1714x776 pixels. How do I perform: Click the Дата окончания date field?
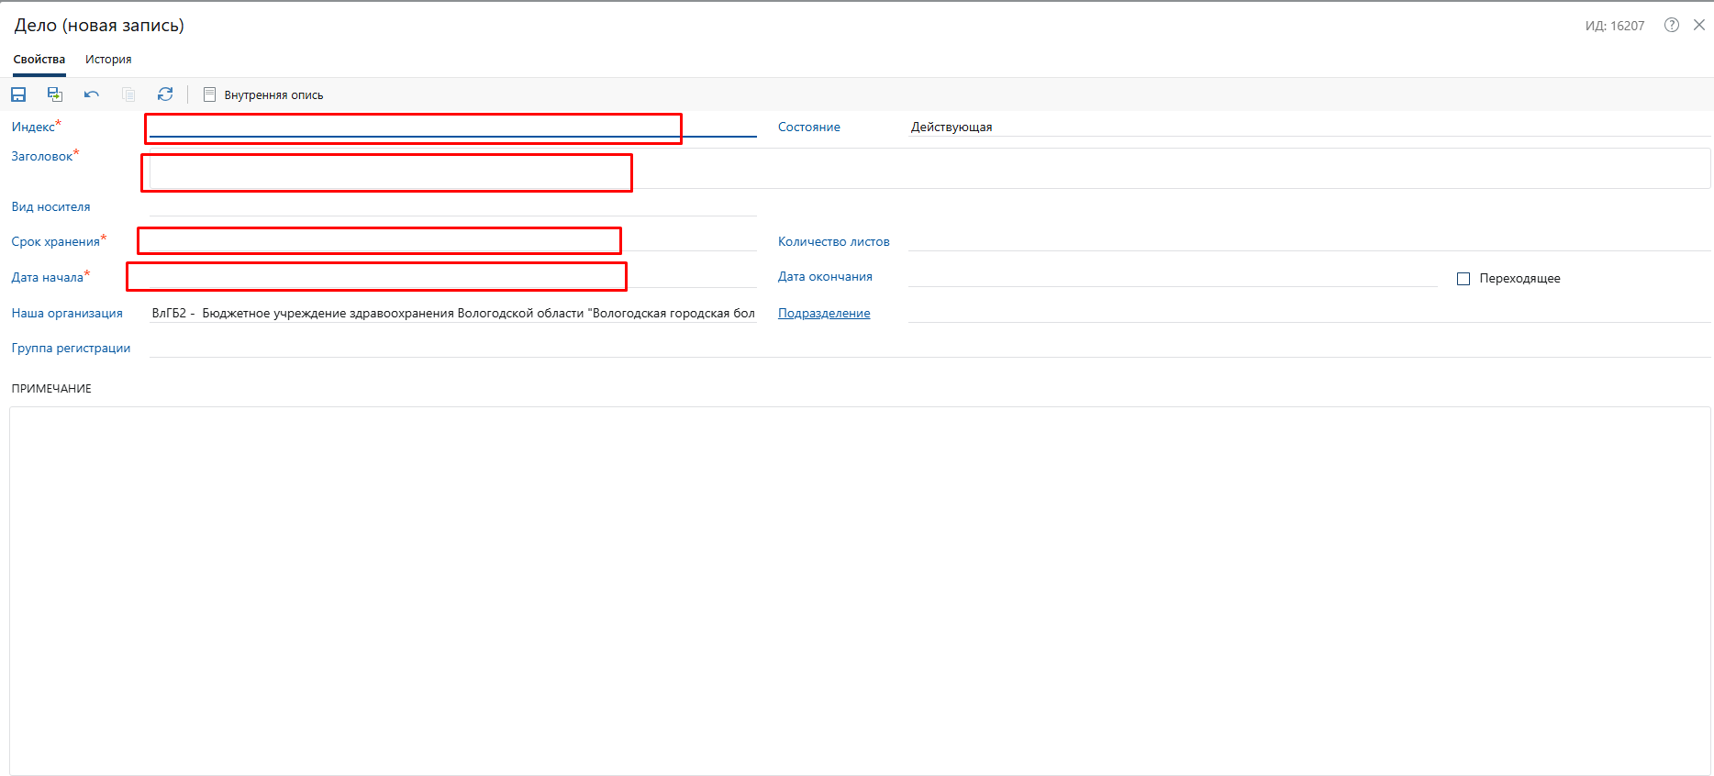click(1172, 277)
